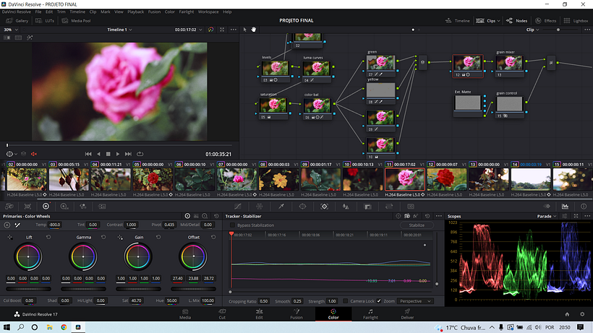
Task: Open project settings gear
Action: click(x=582, y=314)
